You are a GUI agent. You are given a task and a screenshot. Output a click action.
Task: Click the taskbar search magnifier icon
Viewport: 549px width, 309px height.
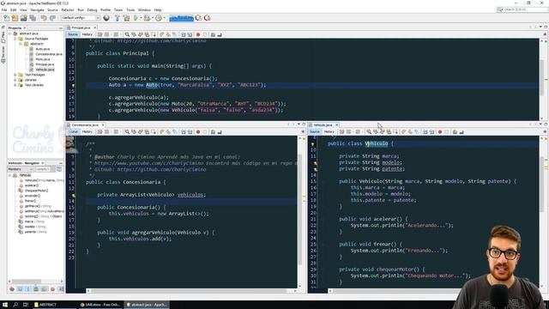tap(15, 305)
